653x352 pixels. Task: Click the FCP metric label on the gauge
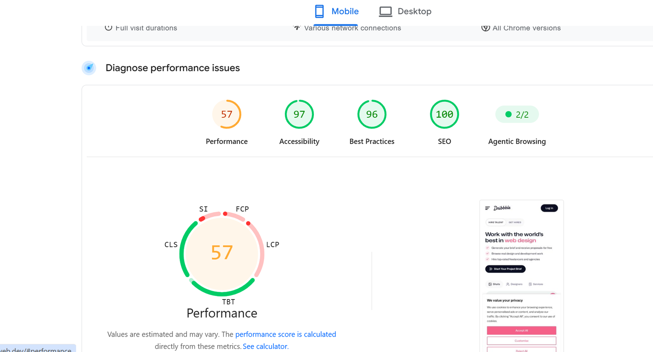click(x=242, y=209)
